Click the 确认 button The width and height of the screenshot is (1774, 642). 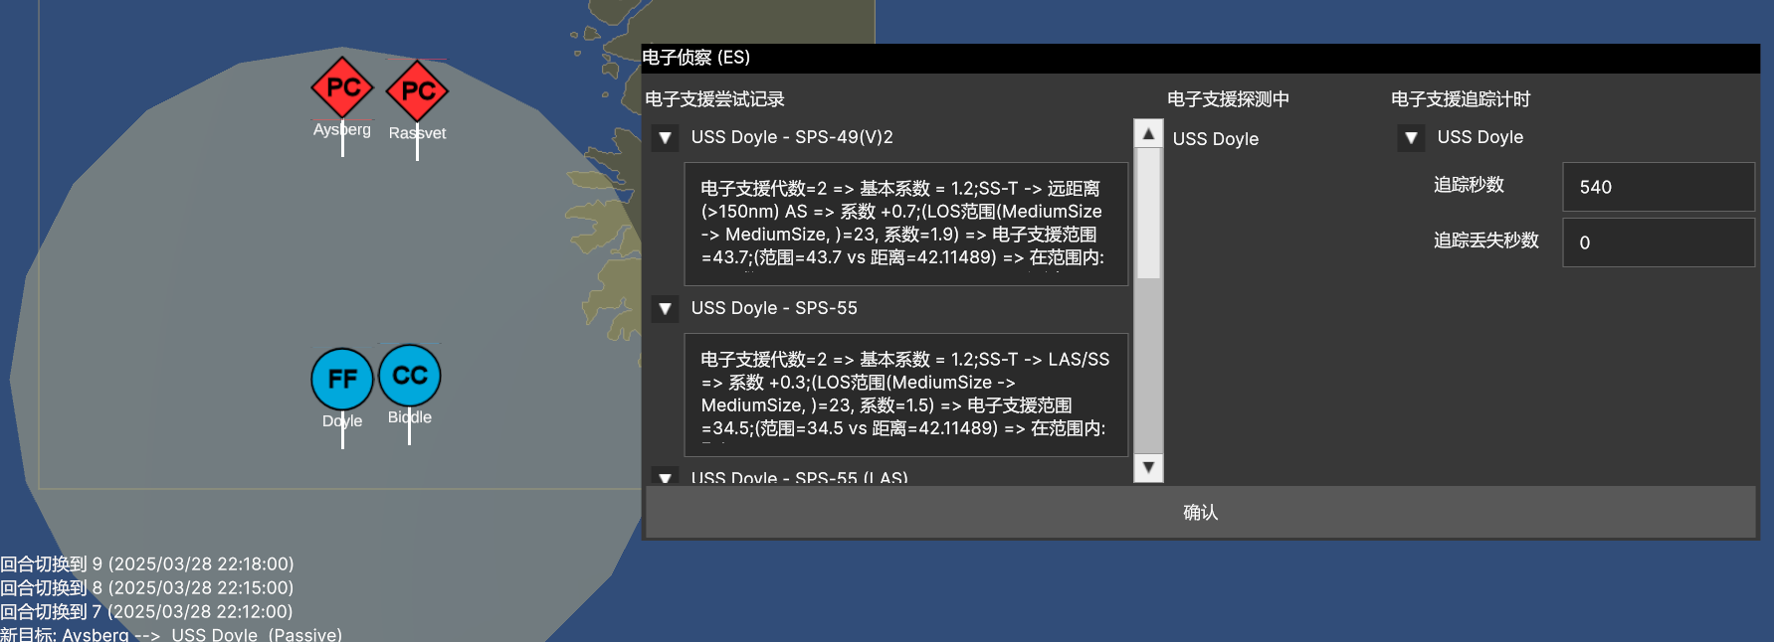pyautogui.click(x=1200, y=512)
